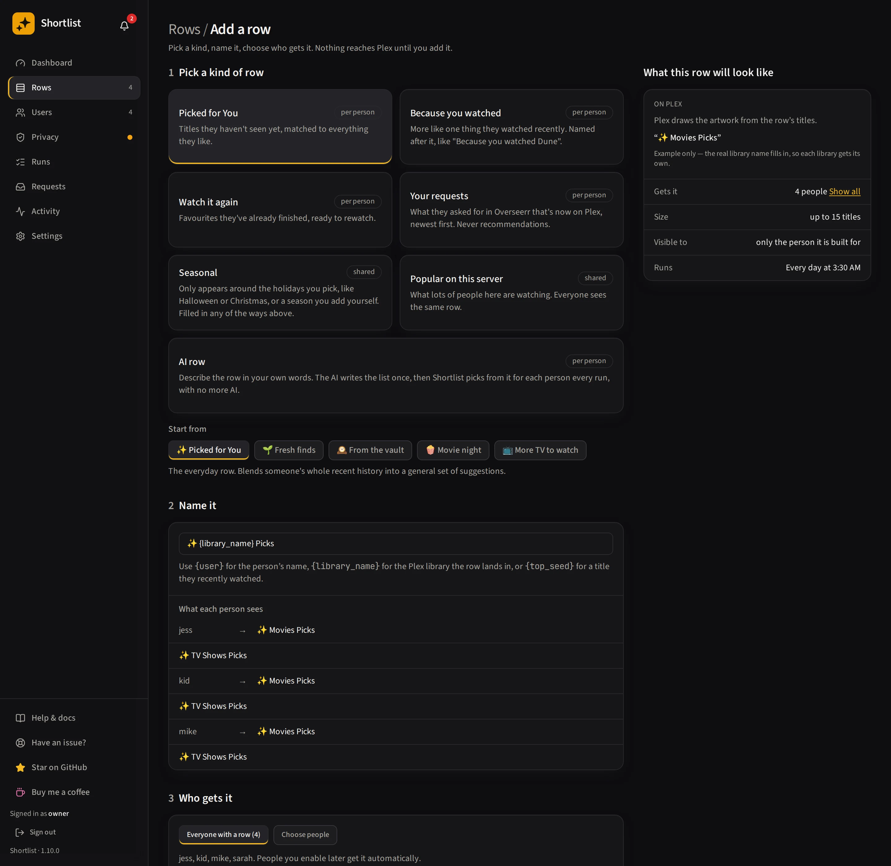
Task: Go back via Rows breadcrumb link
Action: [x=184, y=29]
